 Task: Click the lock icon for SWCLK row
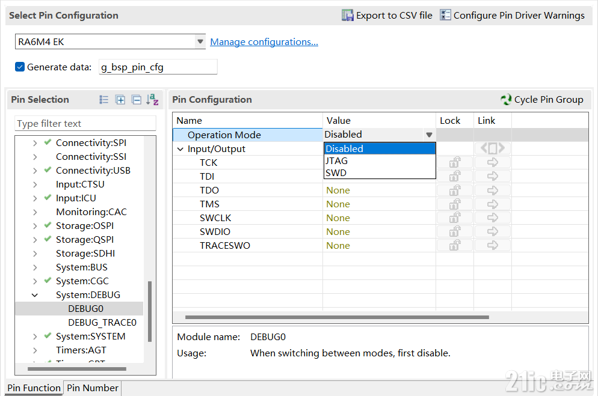point(455,218)
